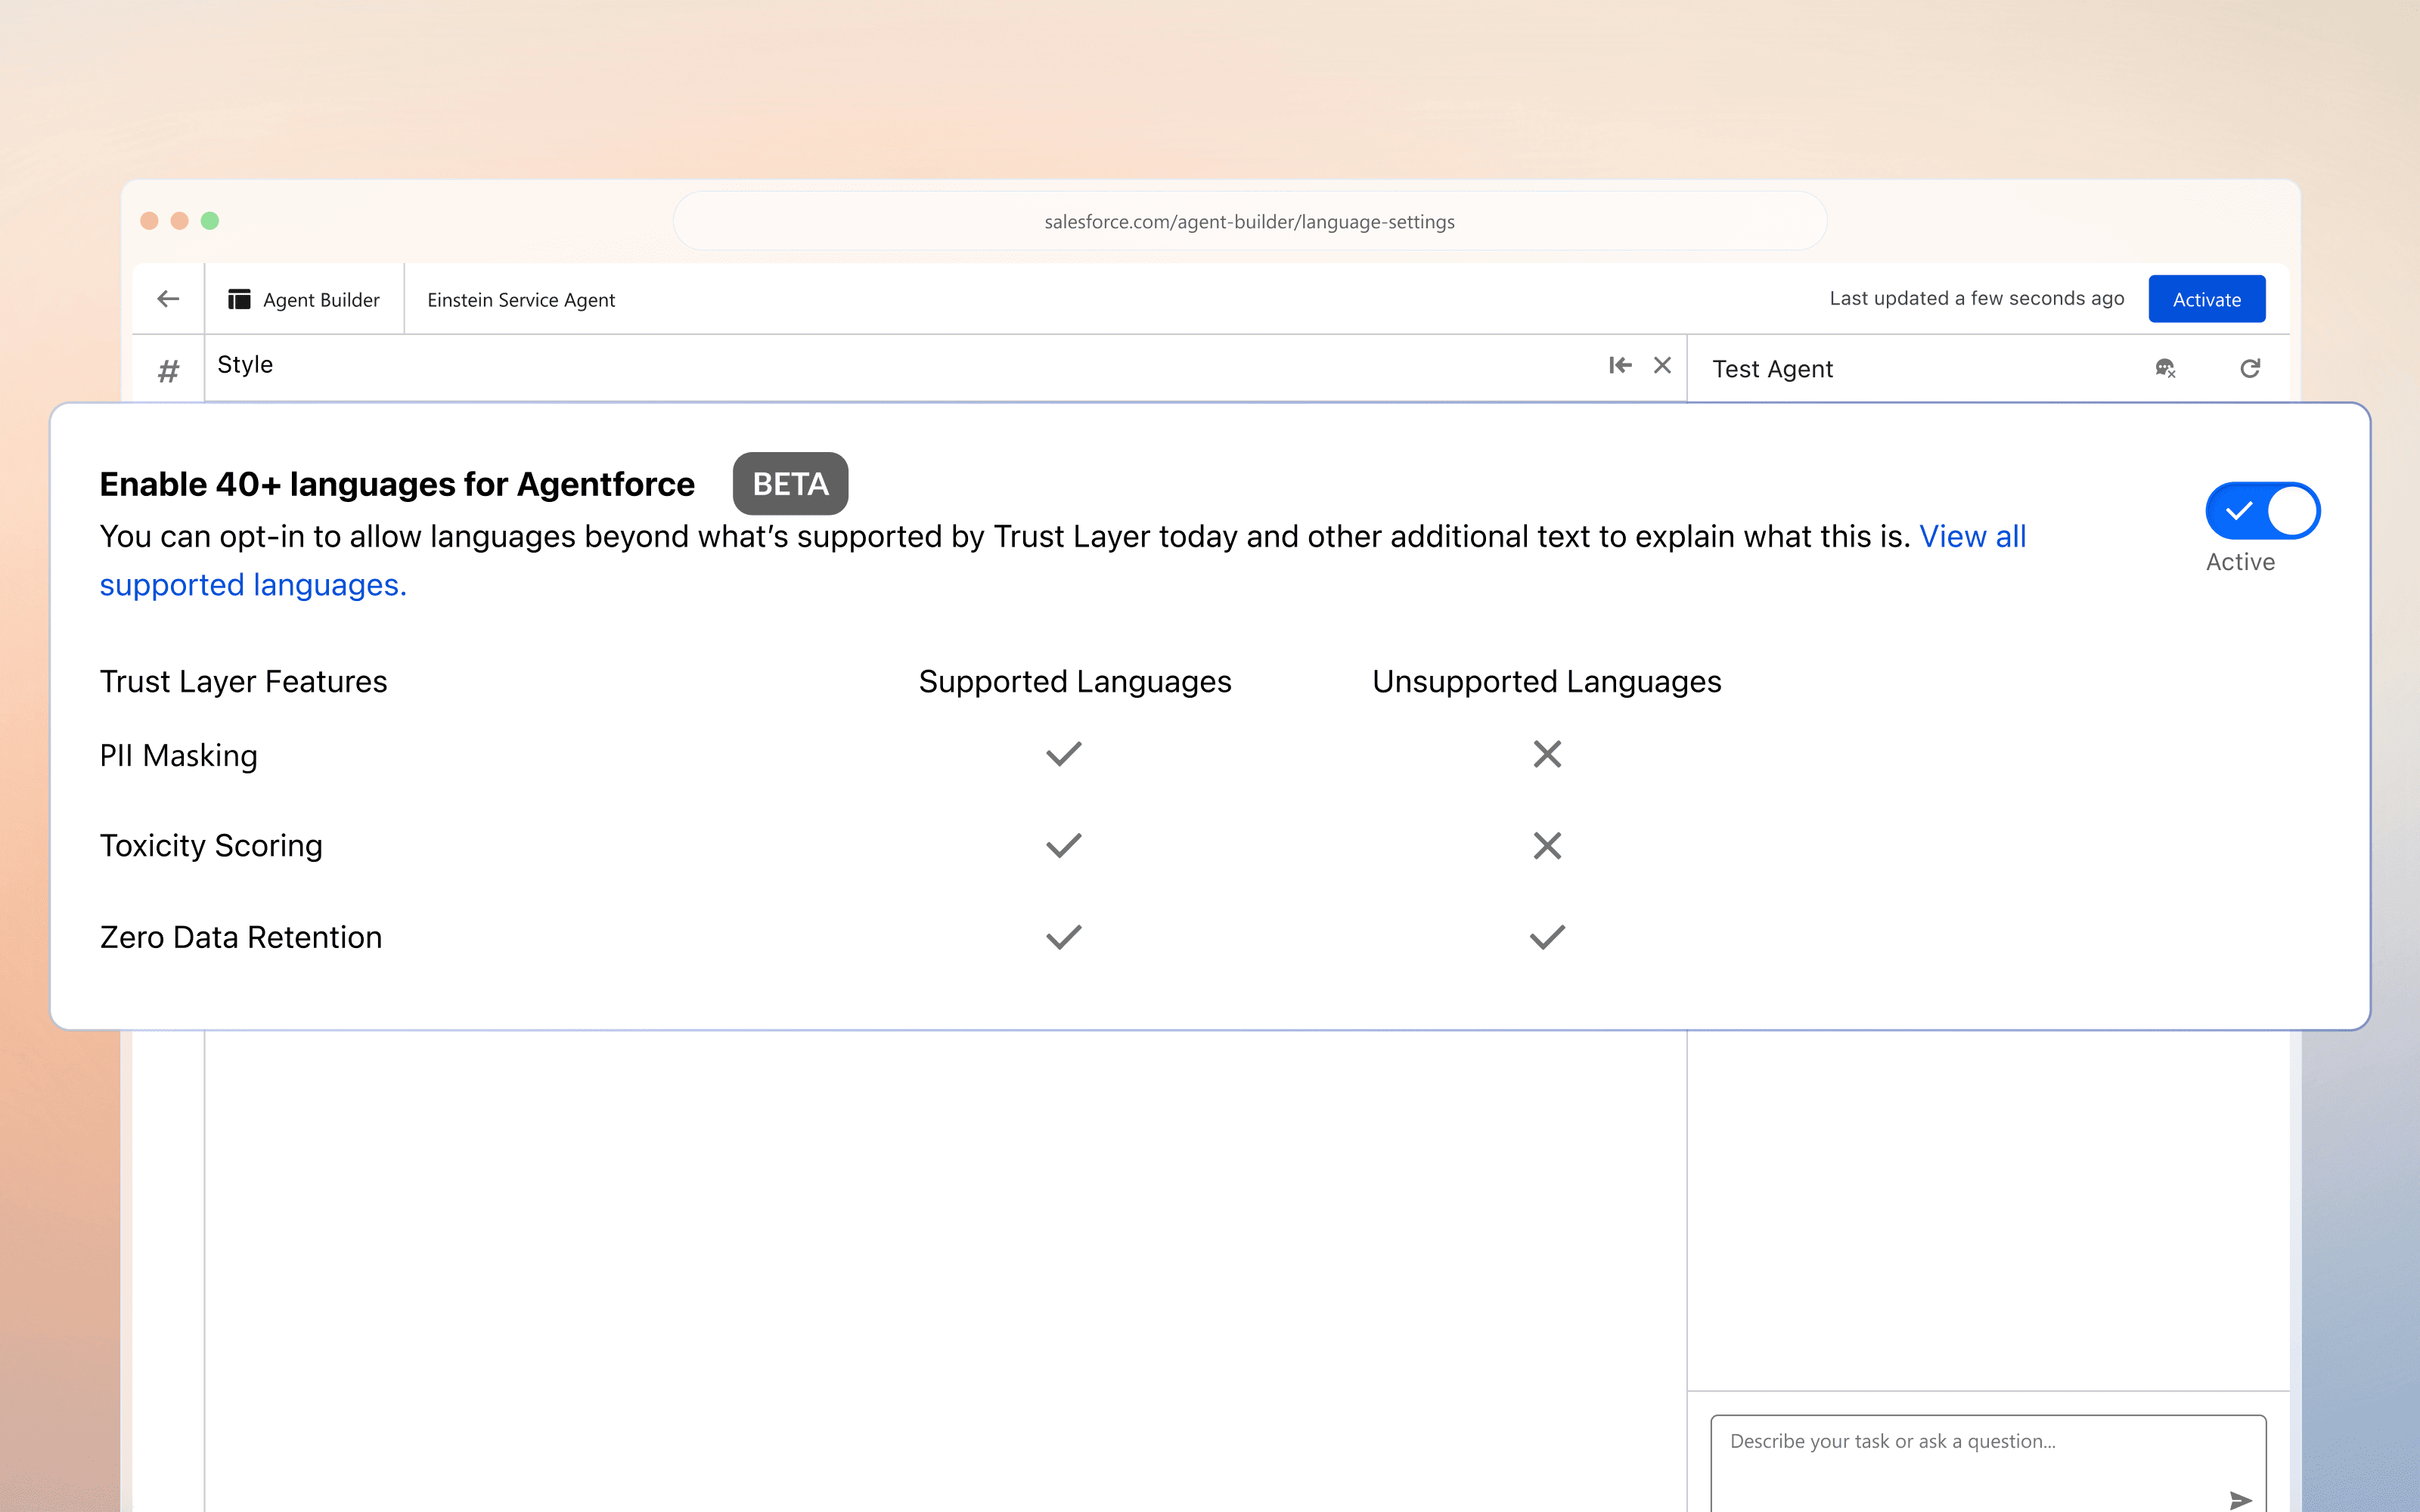2420x1512 pixels.
Task: Click the Agent Builder label
Action: [x=321, y=299]
